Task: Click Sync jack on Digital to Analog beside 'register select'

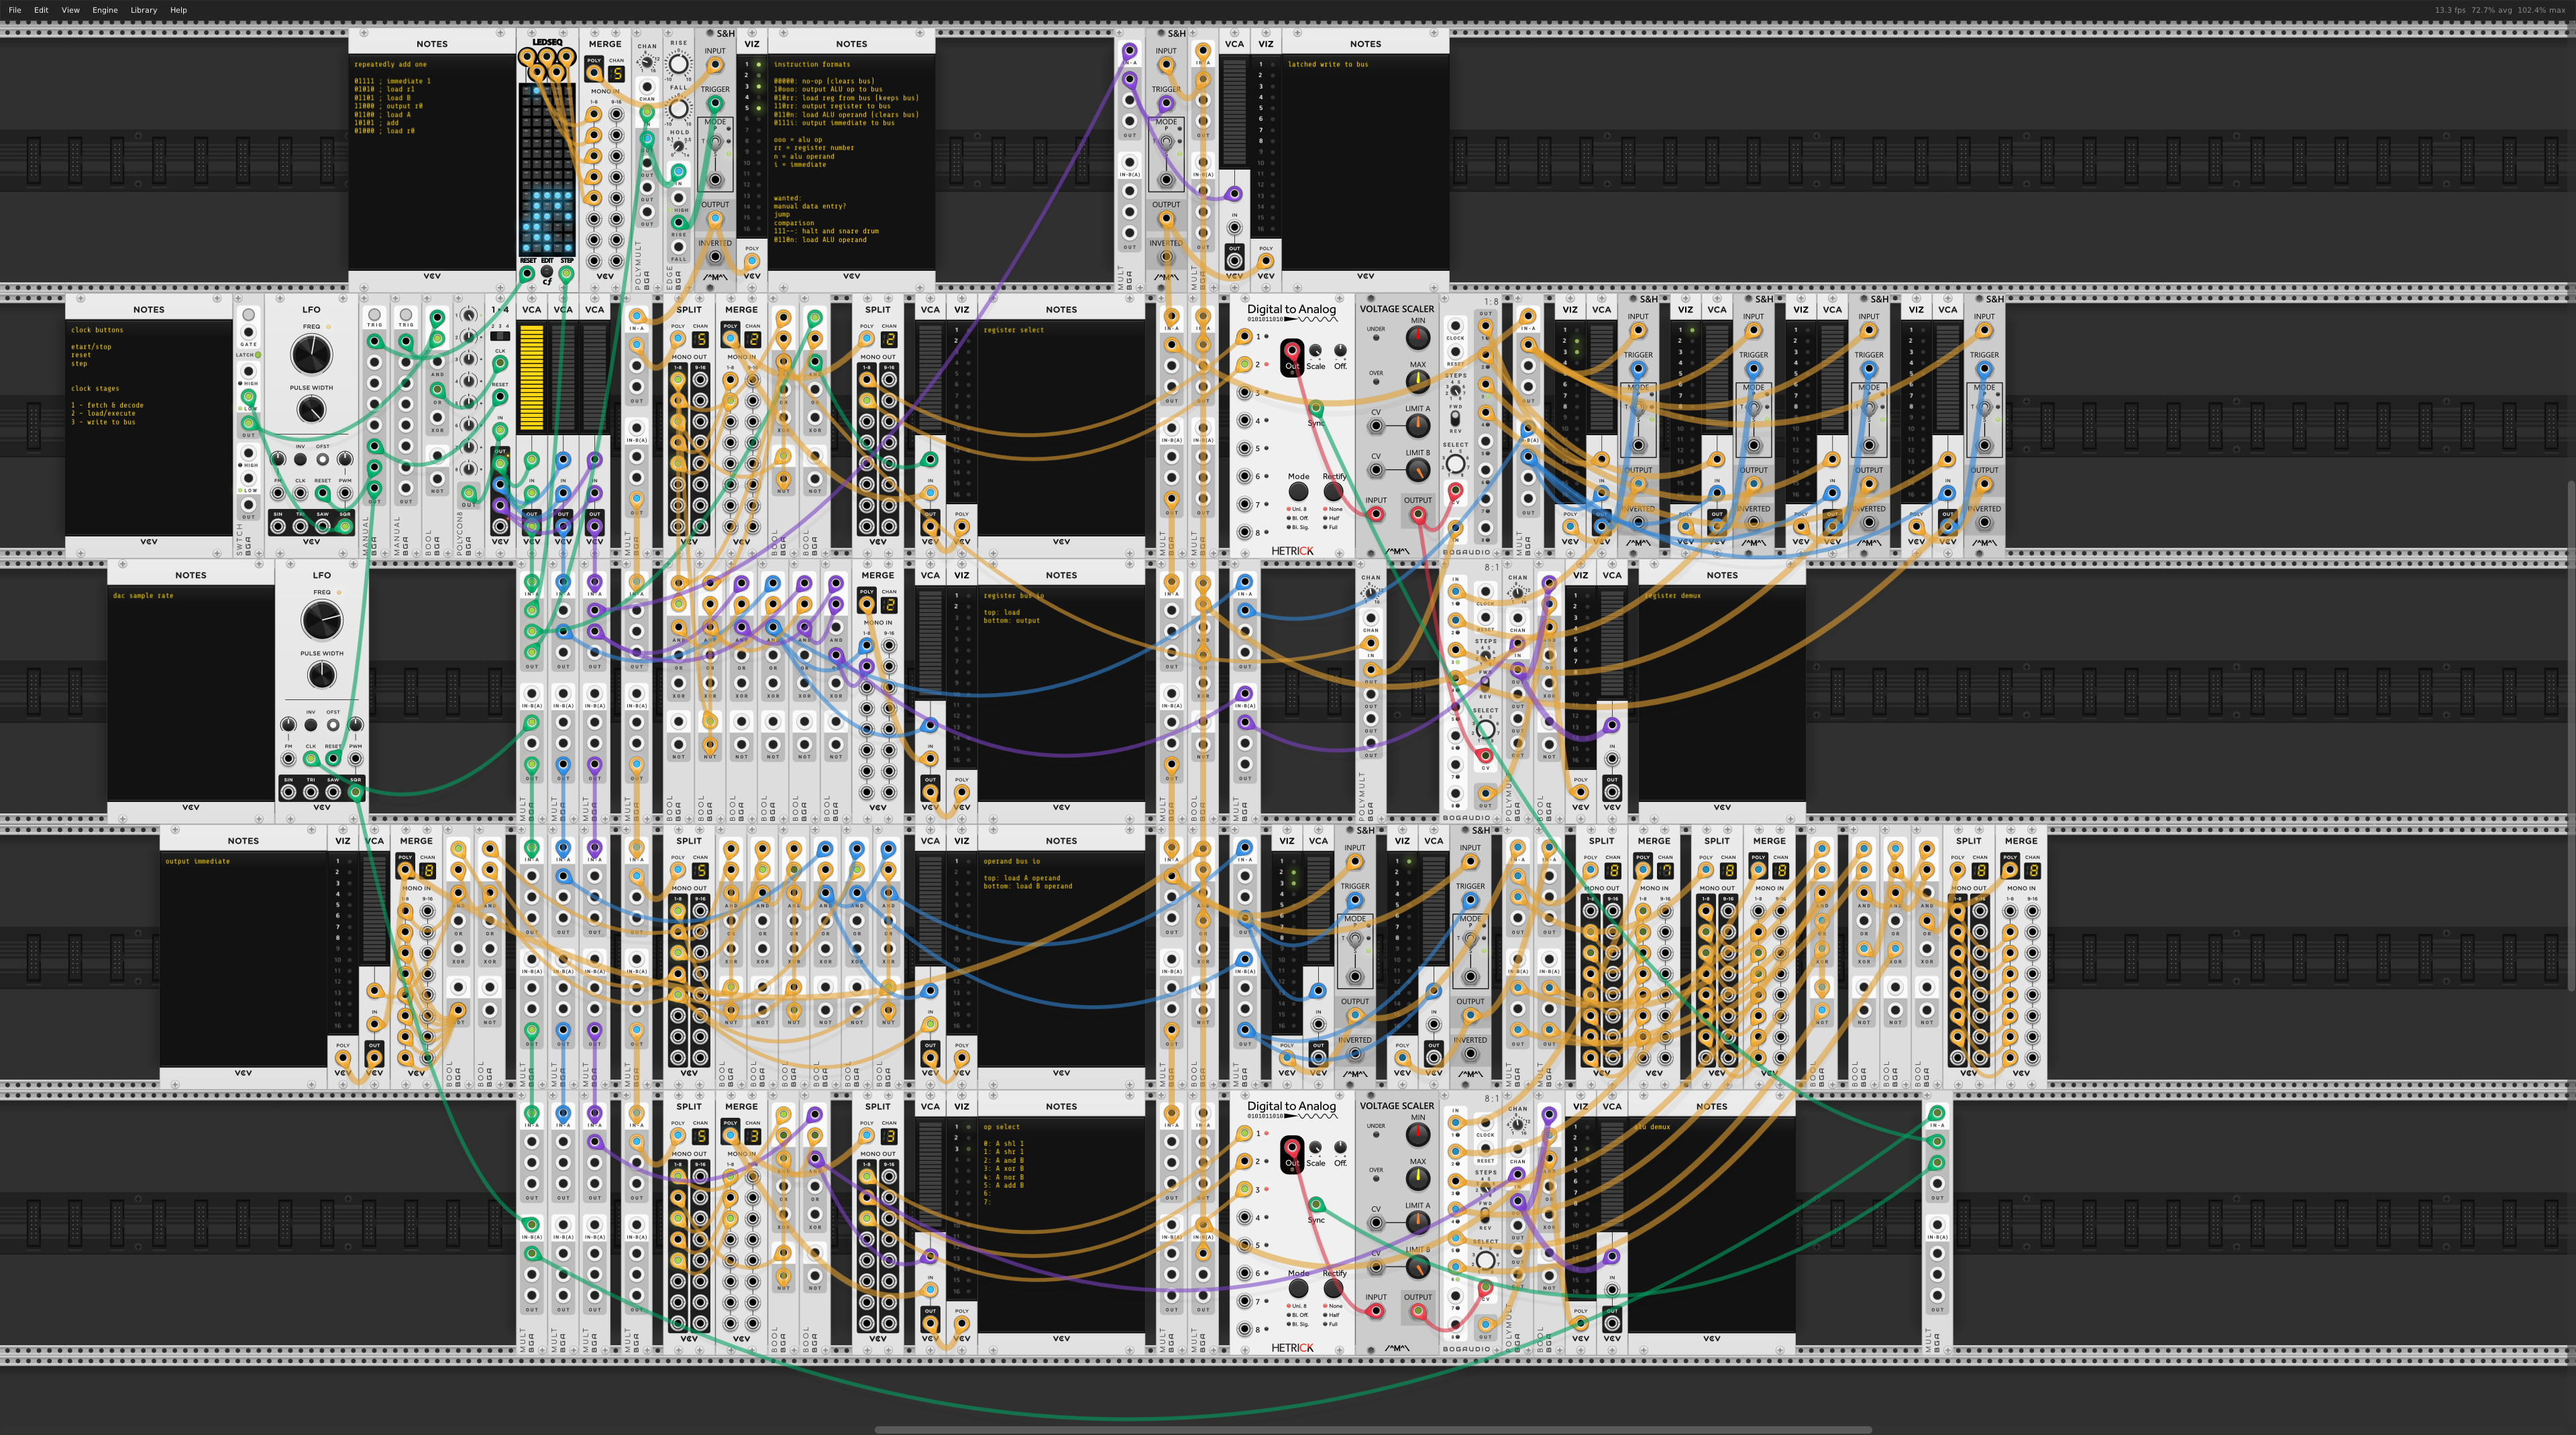Action: pos(1316,408)
